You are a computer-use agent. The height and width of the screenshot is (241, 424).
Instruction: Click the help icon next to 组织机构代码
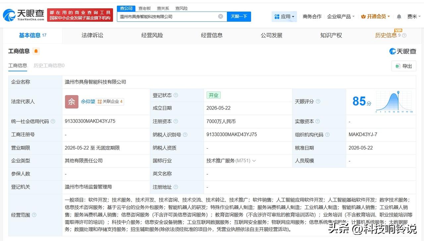coord(327,135)
